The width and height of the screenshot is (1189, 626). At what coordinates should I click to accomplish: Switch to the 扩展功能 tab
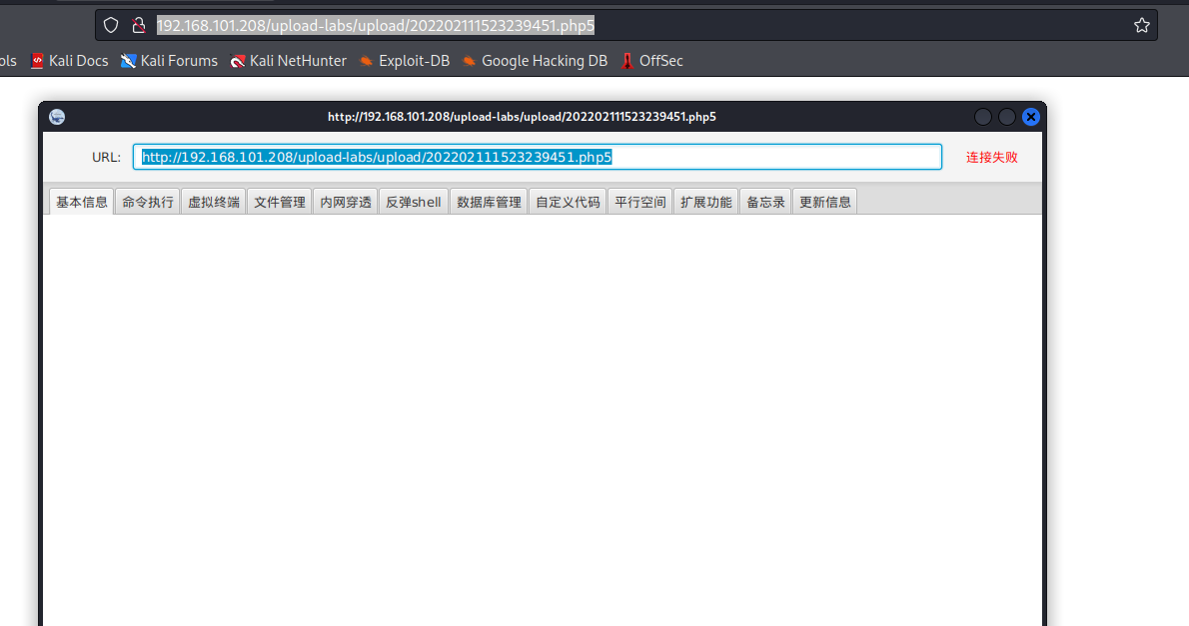706,202
